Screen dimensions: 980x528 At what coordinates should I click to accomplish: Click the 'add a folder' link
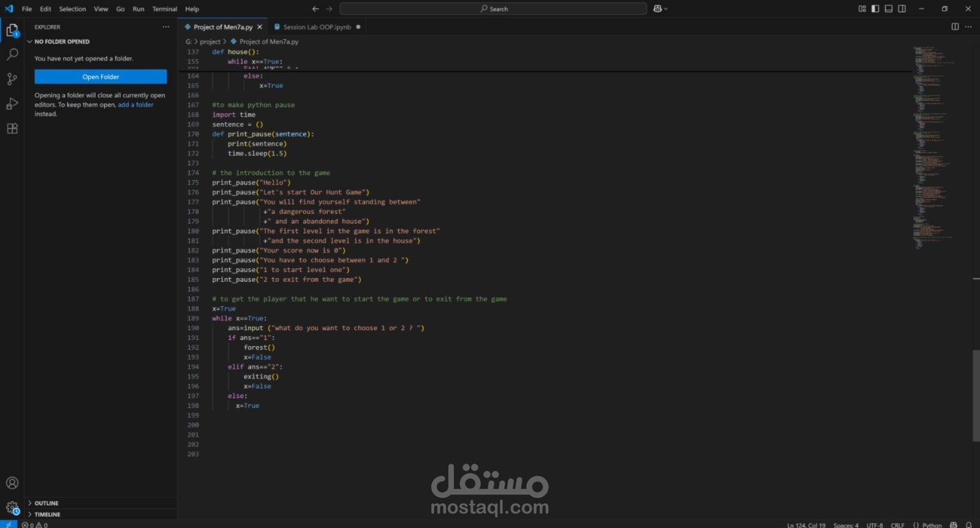[x=135, y=105]
